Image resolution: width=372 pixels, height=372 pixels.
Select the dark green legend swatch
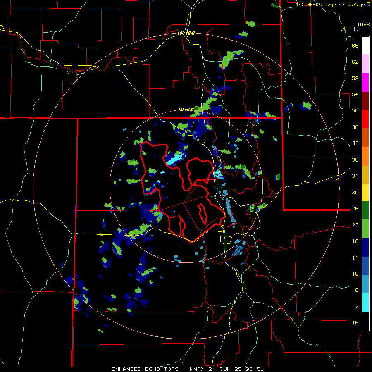pos(365,210)
